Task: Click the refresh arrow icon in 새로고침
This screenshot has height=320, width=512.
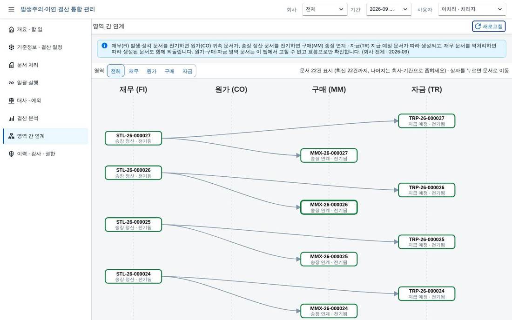Action: click(478, 27)
